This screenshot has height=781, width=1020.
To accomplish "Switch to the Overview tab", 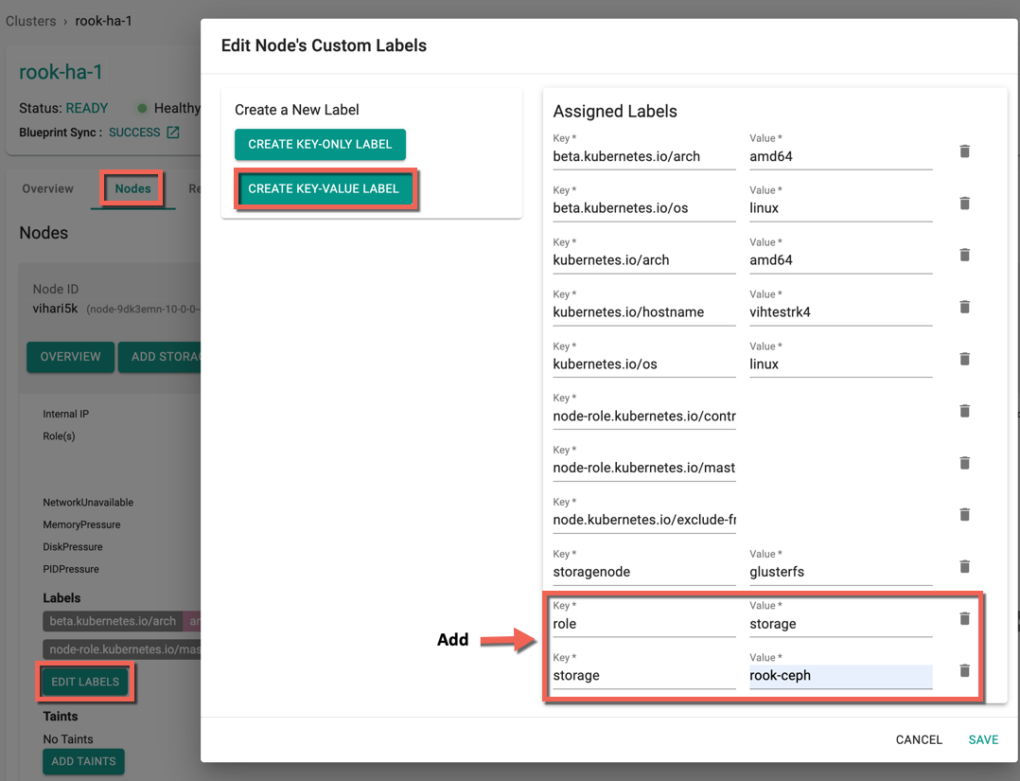I will (x=47, y=188).
